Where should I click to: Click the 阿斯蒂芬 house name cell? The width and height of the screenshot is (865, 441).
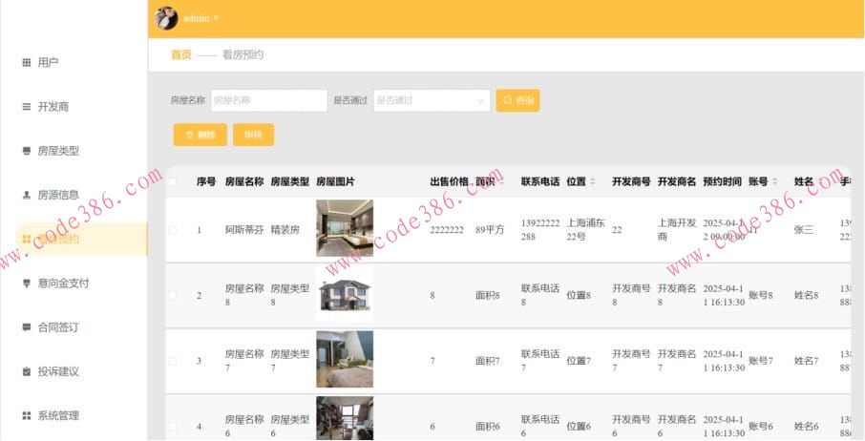click(x=244, y=230)
